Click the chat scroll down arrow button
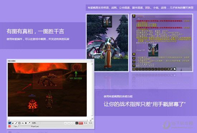Screen dimensions: 197x133 coord(134,62)
